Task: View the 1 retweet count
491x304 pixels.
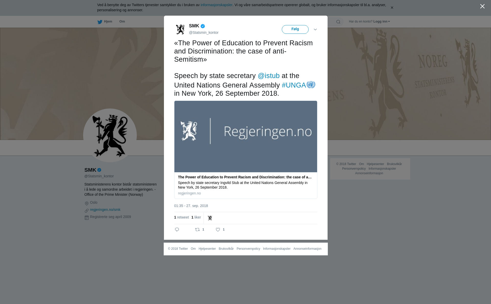Action: 182,217
